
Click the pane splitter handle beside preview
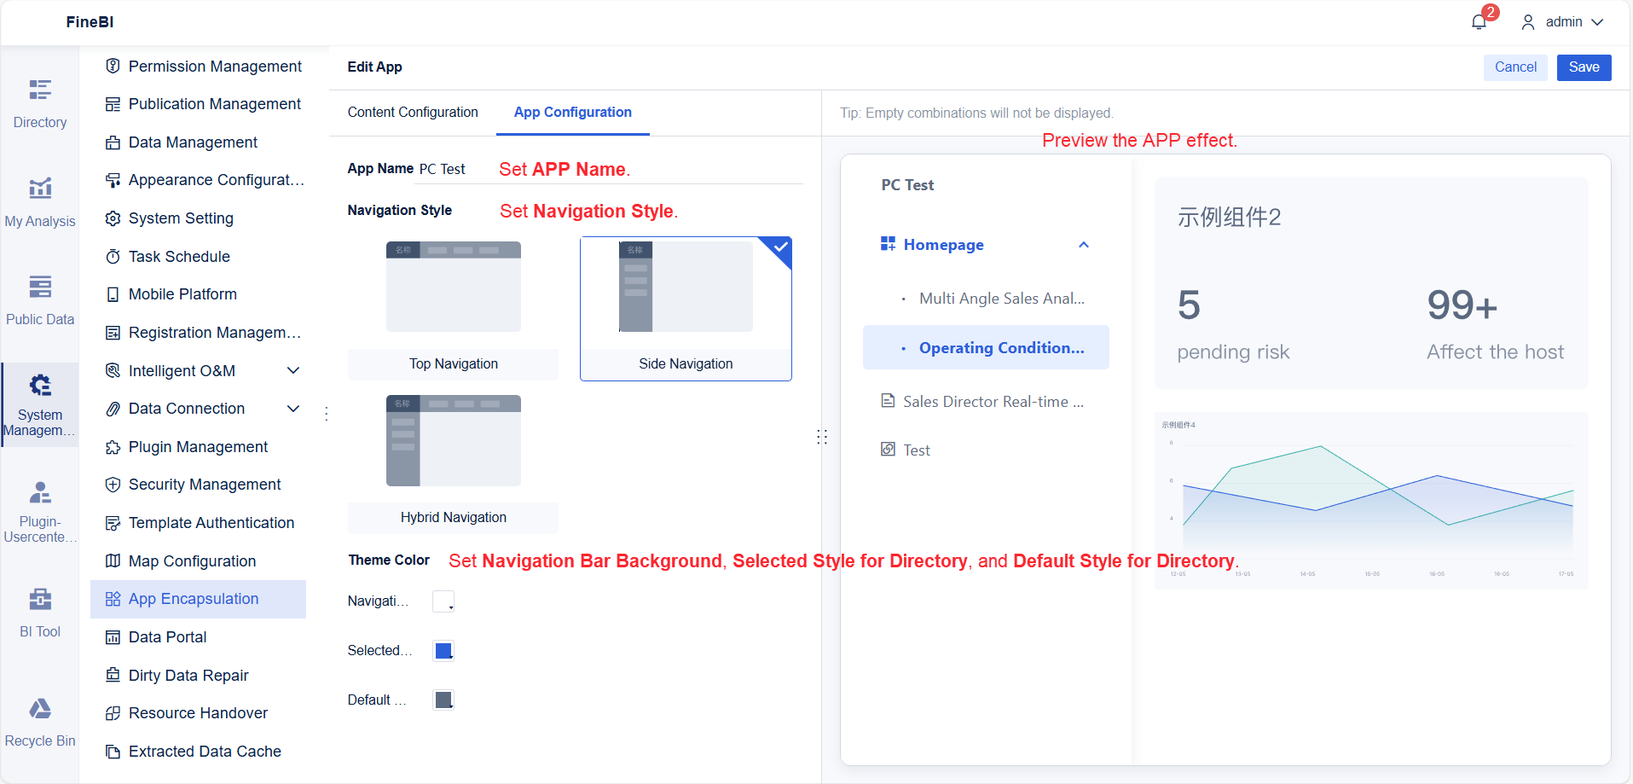coord(822,437)
